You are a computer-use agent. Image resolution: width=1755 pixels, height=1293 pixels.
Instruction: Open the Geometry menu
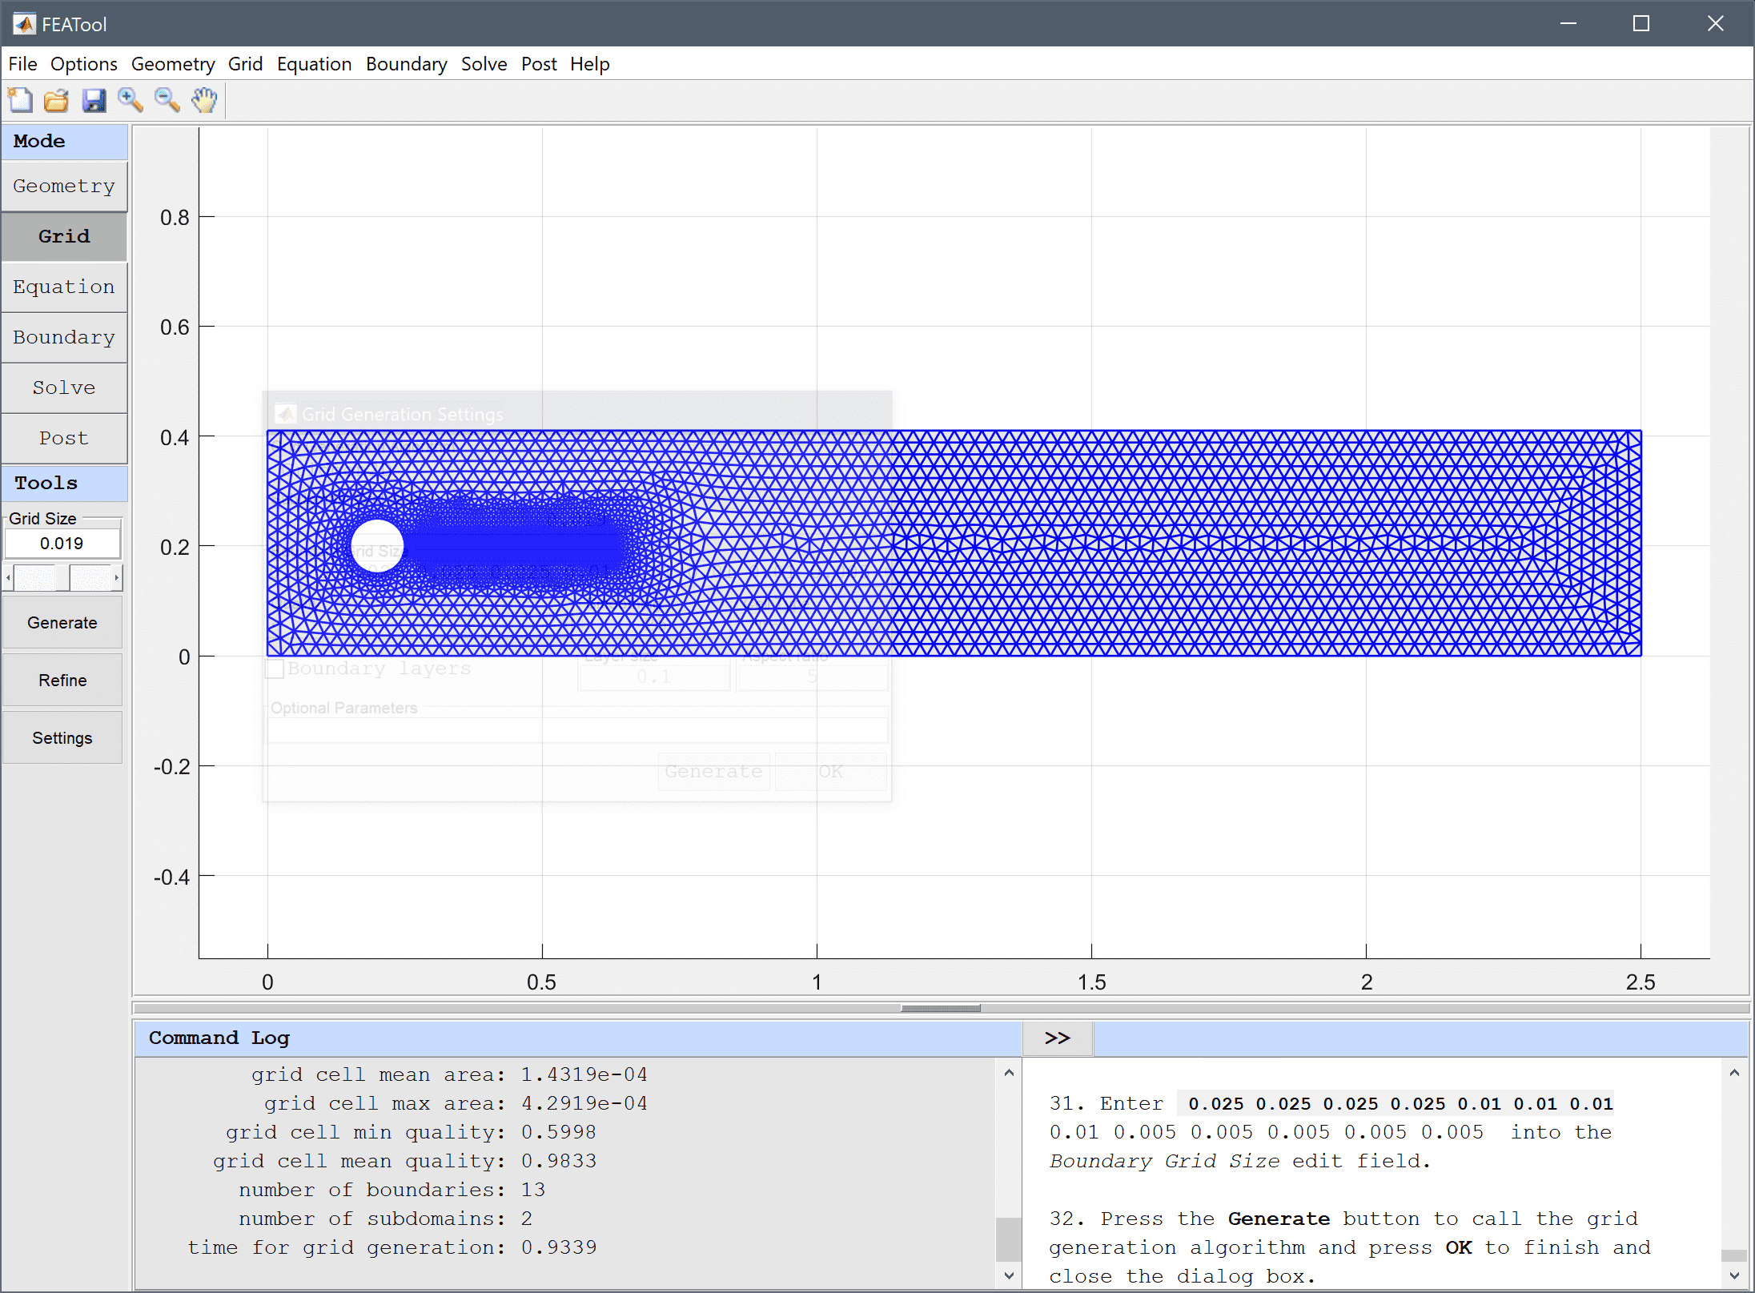tap(173, 64)
